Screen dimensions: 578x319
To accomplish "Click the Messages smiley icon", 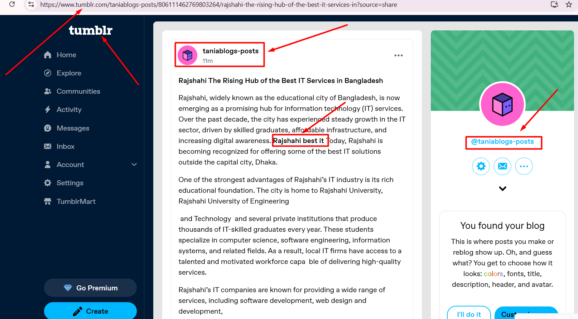I will [48, 128].
